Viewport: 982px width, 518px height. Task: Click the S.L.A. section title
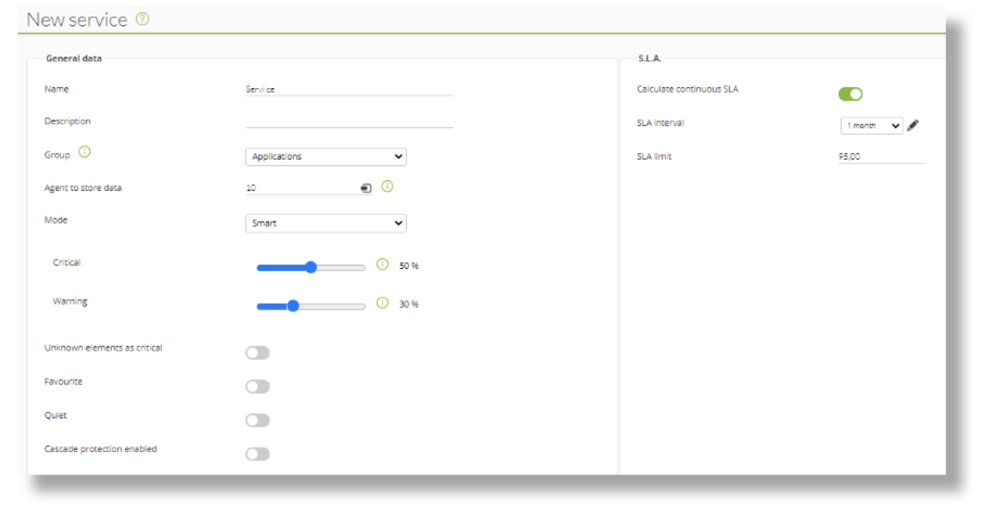650,58
